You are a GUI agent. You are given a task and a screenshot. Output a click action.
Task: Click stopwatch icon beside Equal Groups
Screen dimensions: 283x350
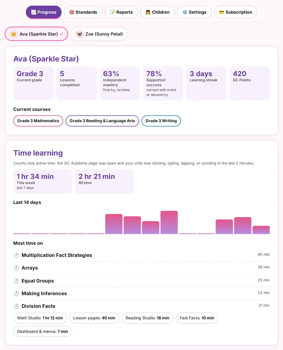click(16, 281)
